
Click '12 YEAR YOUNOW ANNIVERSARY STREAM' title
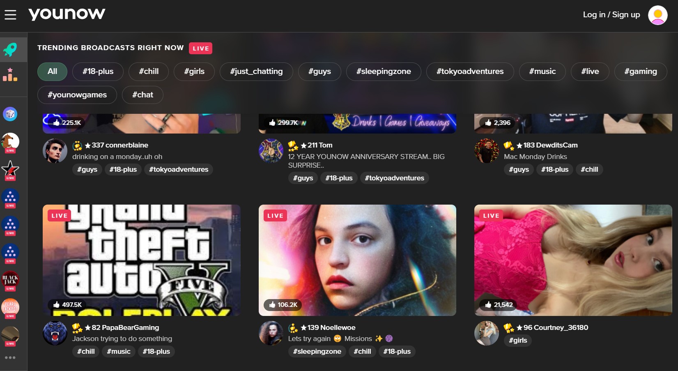366,161
